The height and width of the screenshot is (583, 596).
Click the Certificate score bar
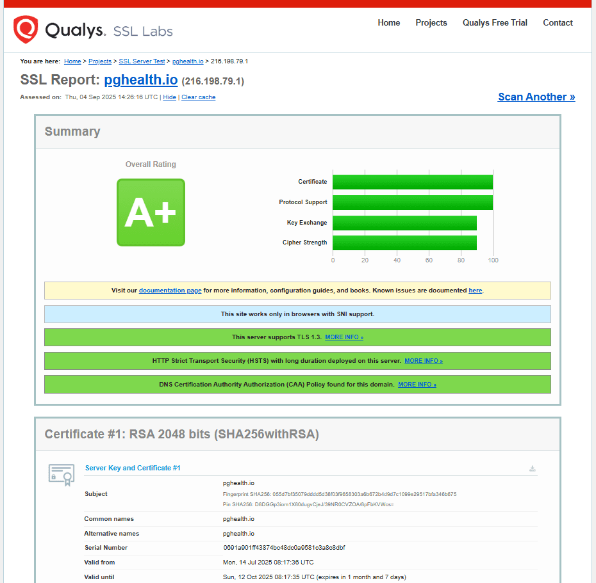413,182
